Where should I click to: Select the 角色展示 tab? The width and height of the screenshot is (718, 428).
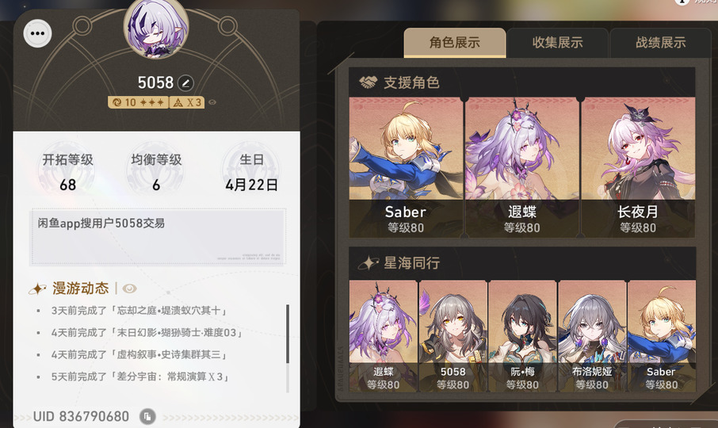[455, 43]
